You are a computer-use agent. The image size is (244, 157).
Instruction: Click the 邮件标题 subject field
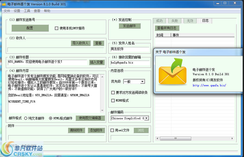pyautogui.click(x=47, y=62)
